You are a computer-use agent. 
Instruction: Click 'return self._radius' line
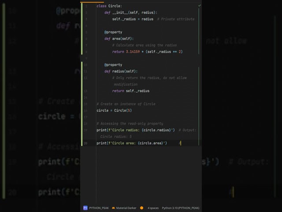click(131, 91)
